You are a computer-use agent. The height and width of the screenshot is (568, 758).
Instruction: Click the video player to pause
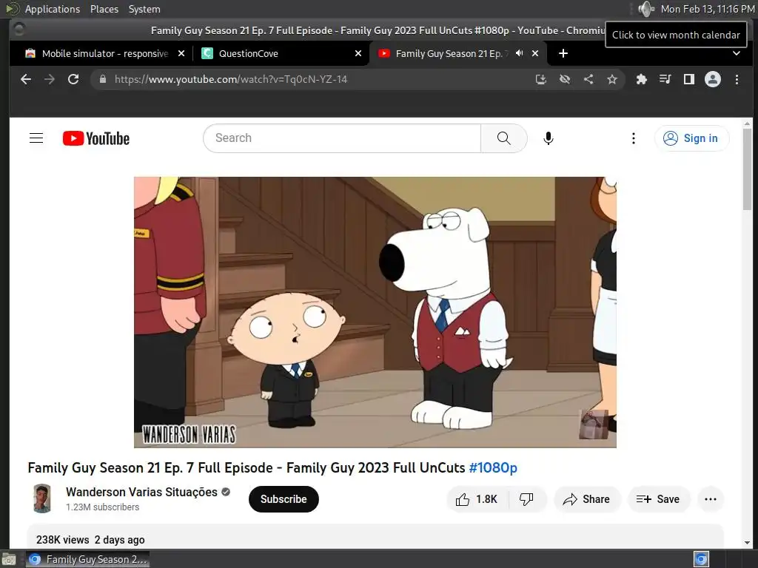click(x=375, y=312)
